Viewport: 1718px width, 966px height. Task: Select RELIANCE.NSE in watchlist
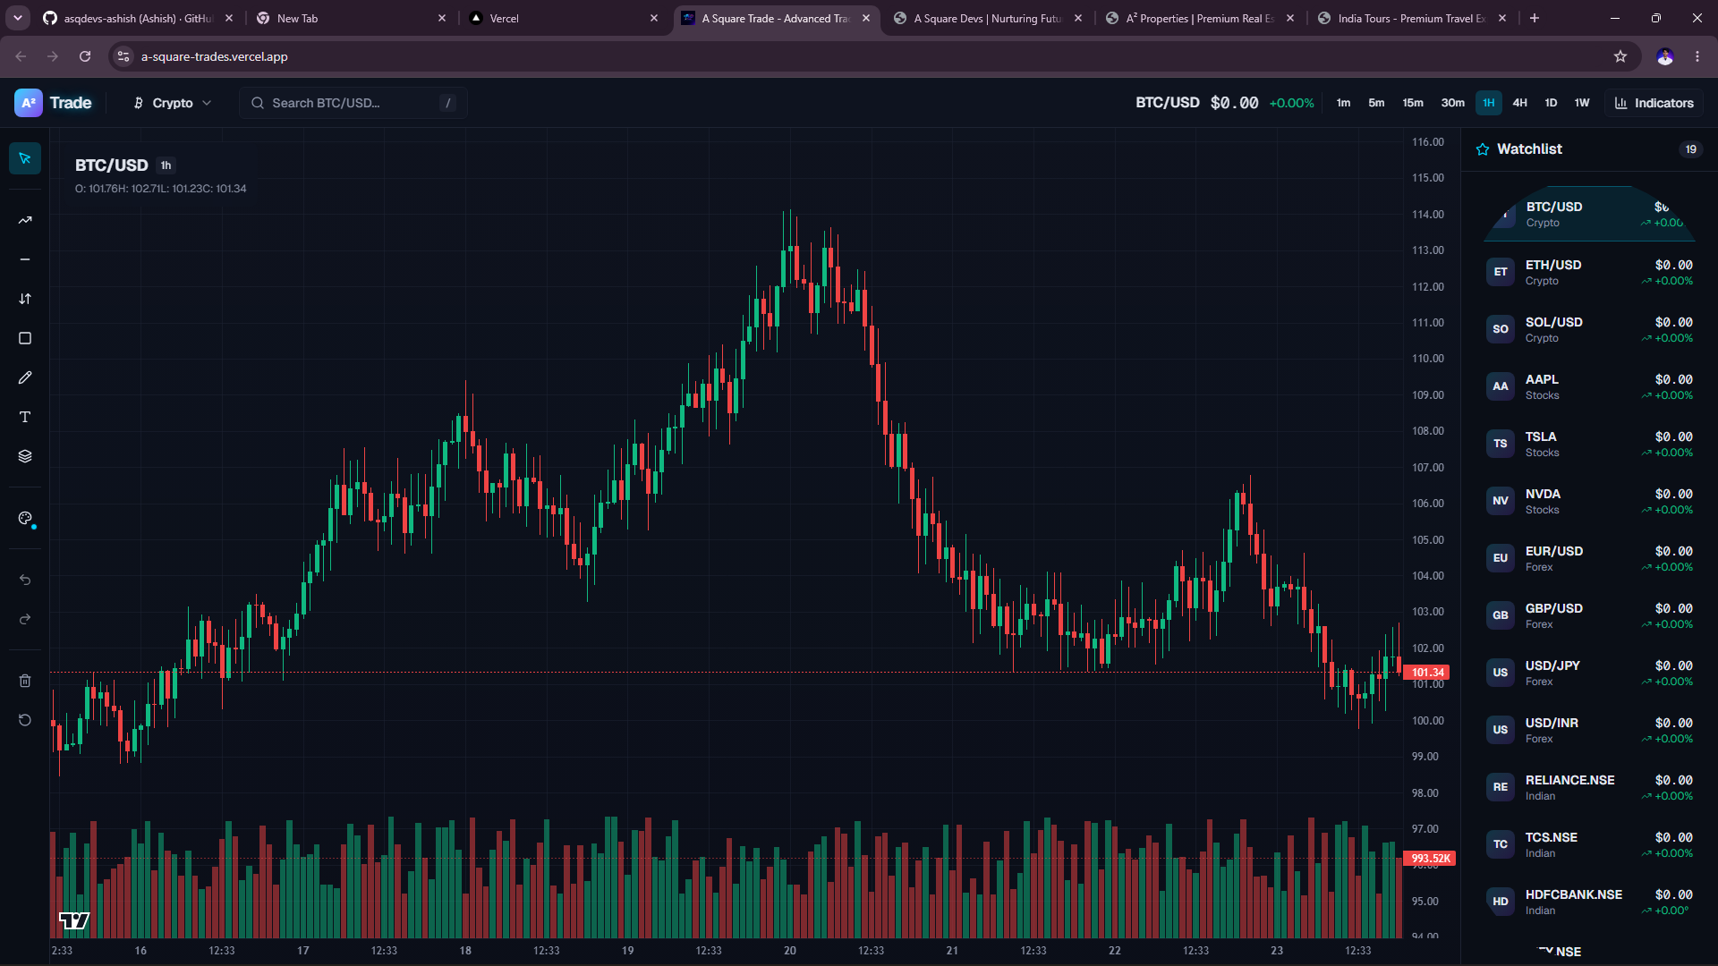(1589, 787)
